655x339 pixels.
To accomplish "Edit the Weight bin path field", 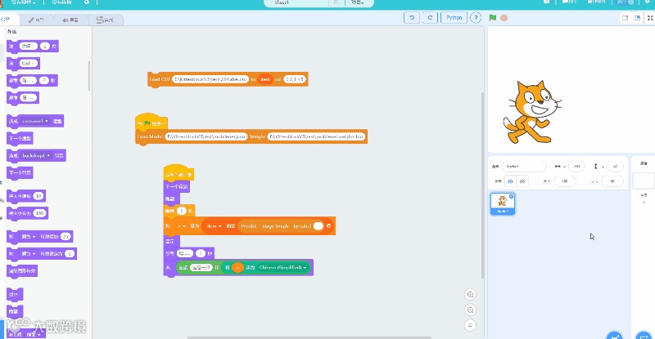I will coord(316,136).
